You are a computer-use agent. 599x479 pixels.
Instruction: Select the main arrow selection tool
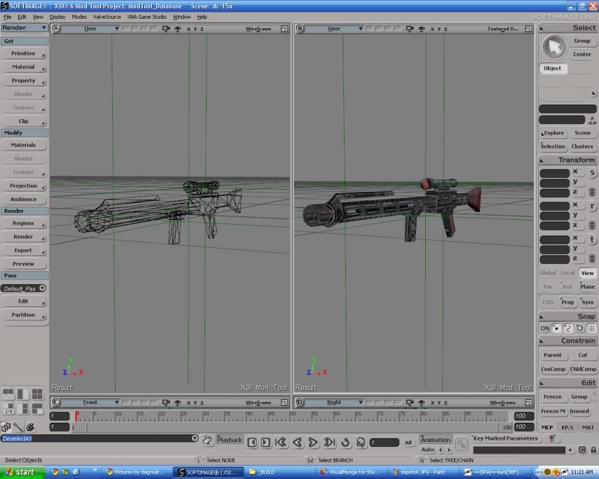click(x=554, y=47)
